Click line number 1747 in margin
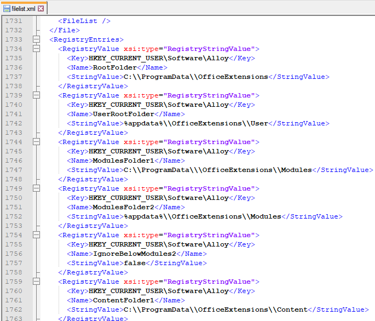Viewport: 375px width, 321px height. point(14,170)
